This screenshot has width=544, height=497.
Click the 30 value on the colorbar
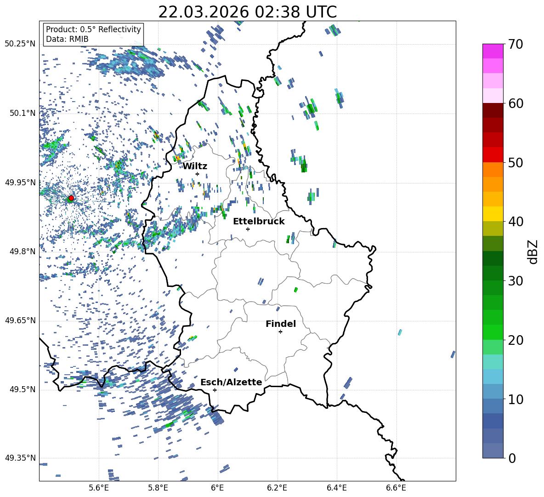(x=516, y=281)
